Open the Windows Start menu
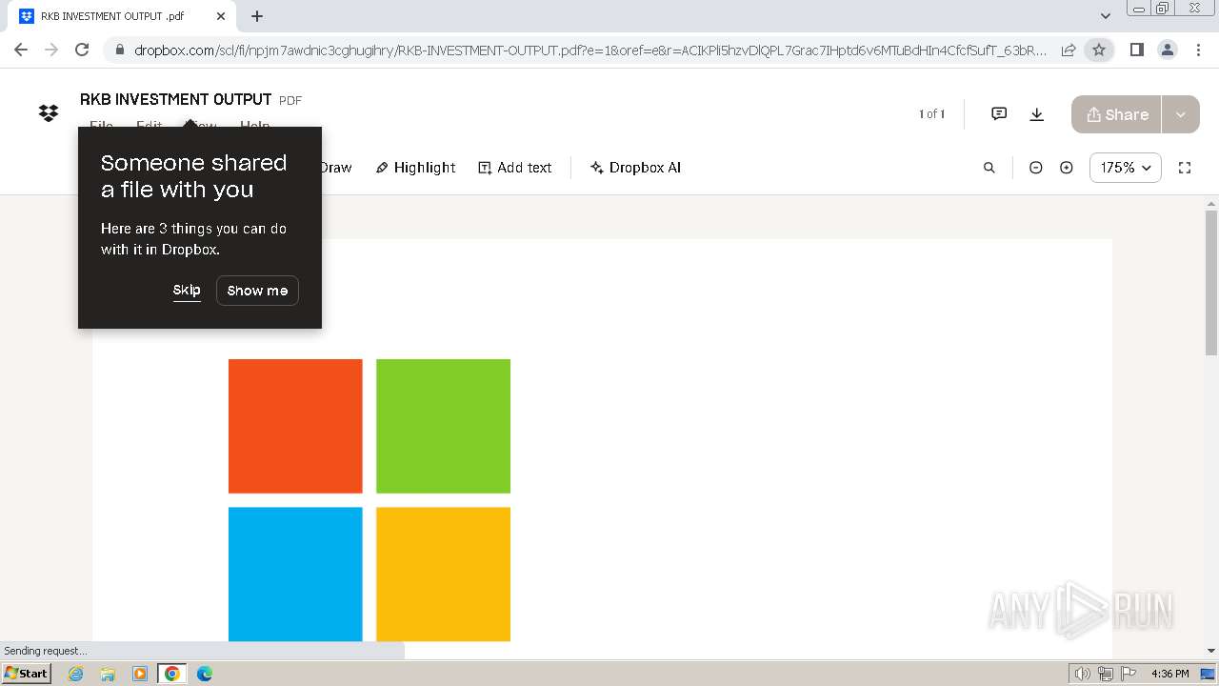 pyautogui.click(x=26, y=674)
